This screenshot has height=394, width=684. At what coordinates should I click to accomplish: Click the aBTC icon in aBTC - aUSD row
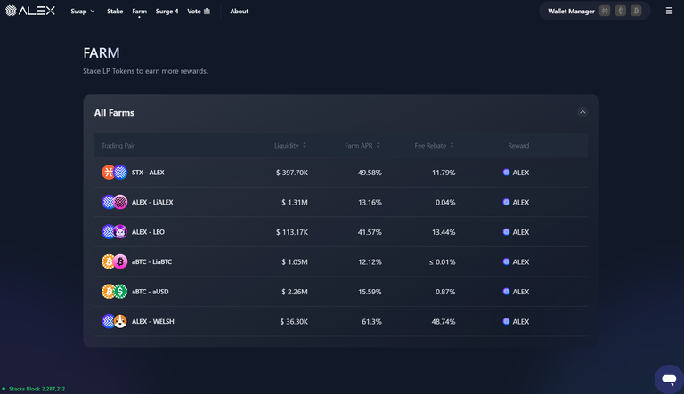tap(108, 291)
